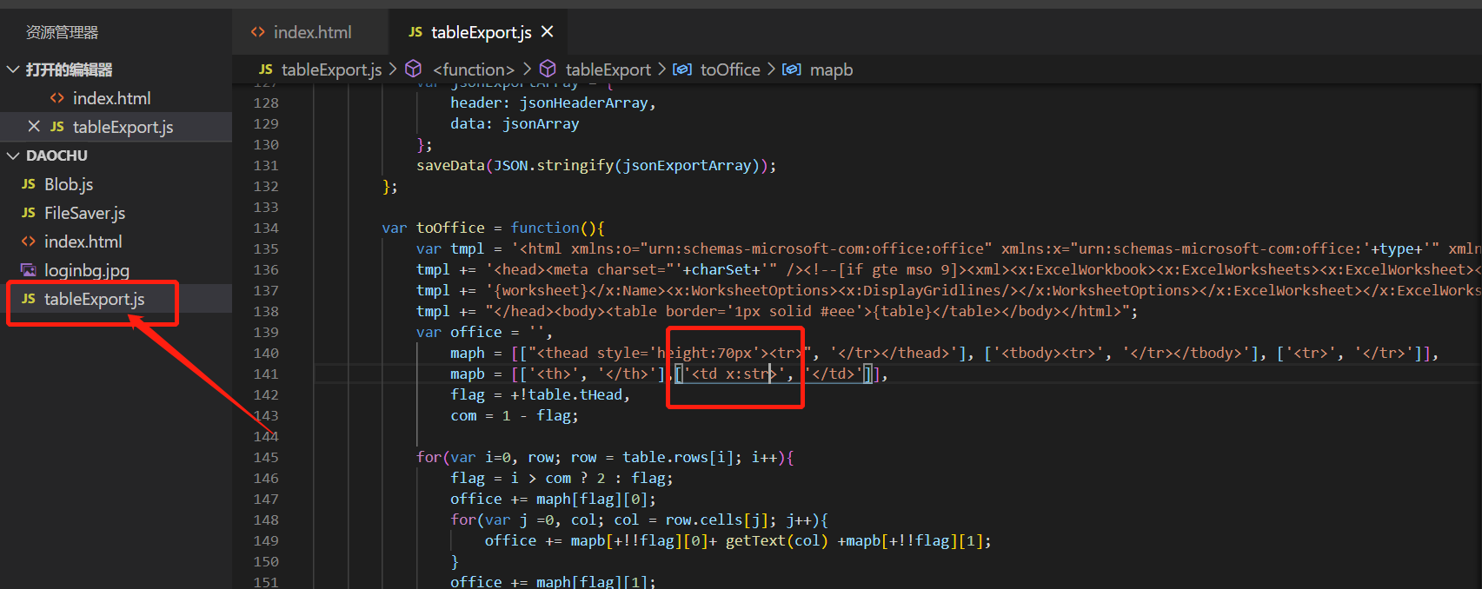This screenshot has width=1482, height=589.
Task: Click toOffice in the breadcrumb
Action: click(x=730, y=69)
